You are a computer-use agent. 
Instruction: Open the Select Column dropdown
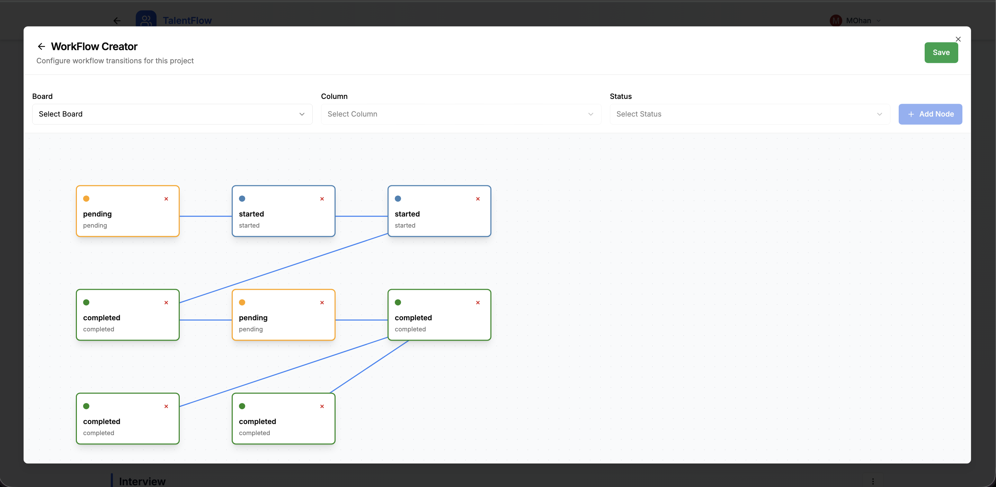pos(460,114)
